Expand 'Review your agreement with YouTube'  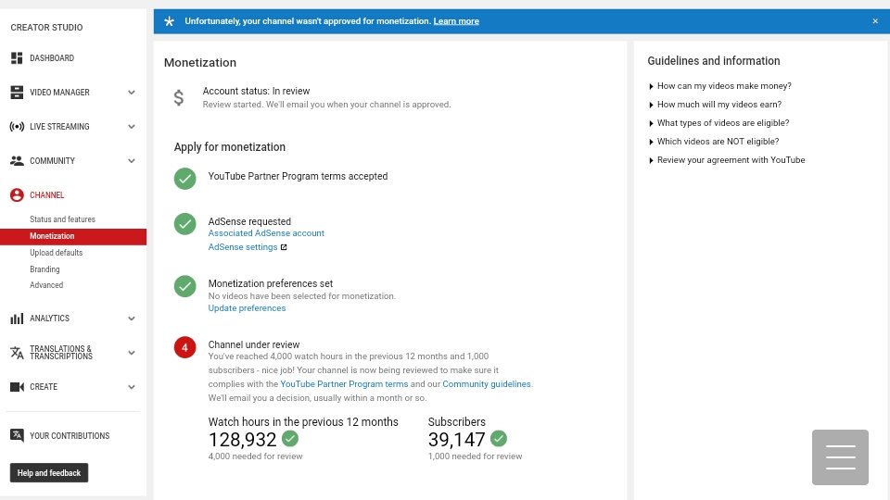[x=727, y=160]
